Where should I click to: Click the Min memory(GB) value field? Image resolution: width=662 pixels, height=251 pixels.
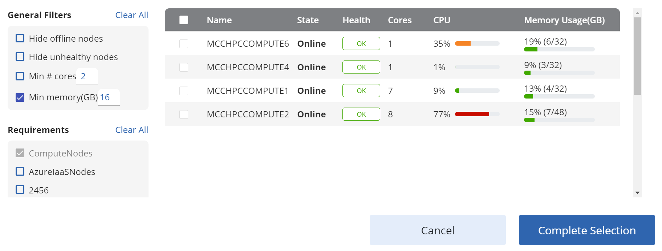click(x=109, y=97)
